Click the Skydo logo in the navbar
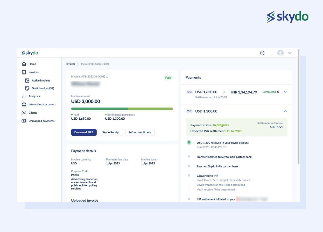This screenshot has width=323, height=232. 30,53
